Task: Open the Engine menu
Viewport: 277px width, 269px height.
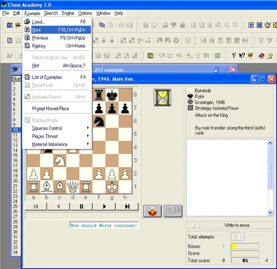Action: pyautogui.click(x=68, y=13)
